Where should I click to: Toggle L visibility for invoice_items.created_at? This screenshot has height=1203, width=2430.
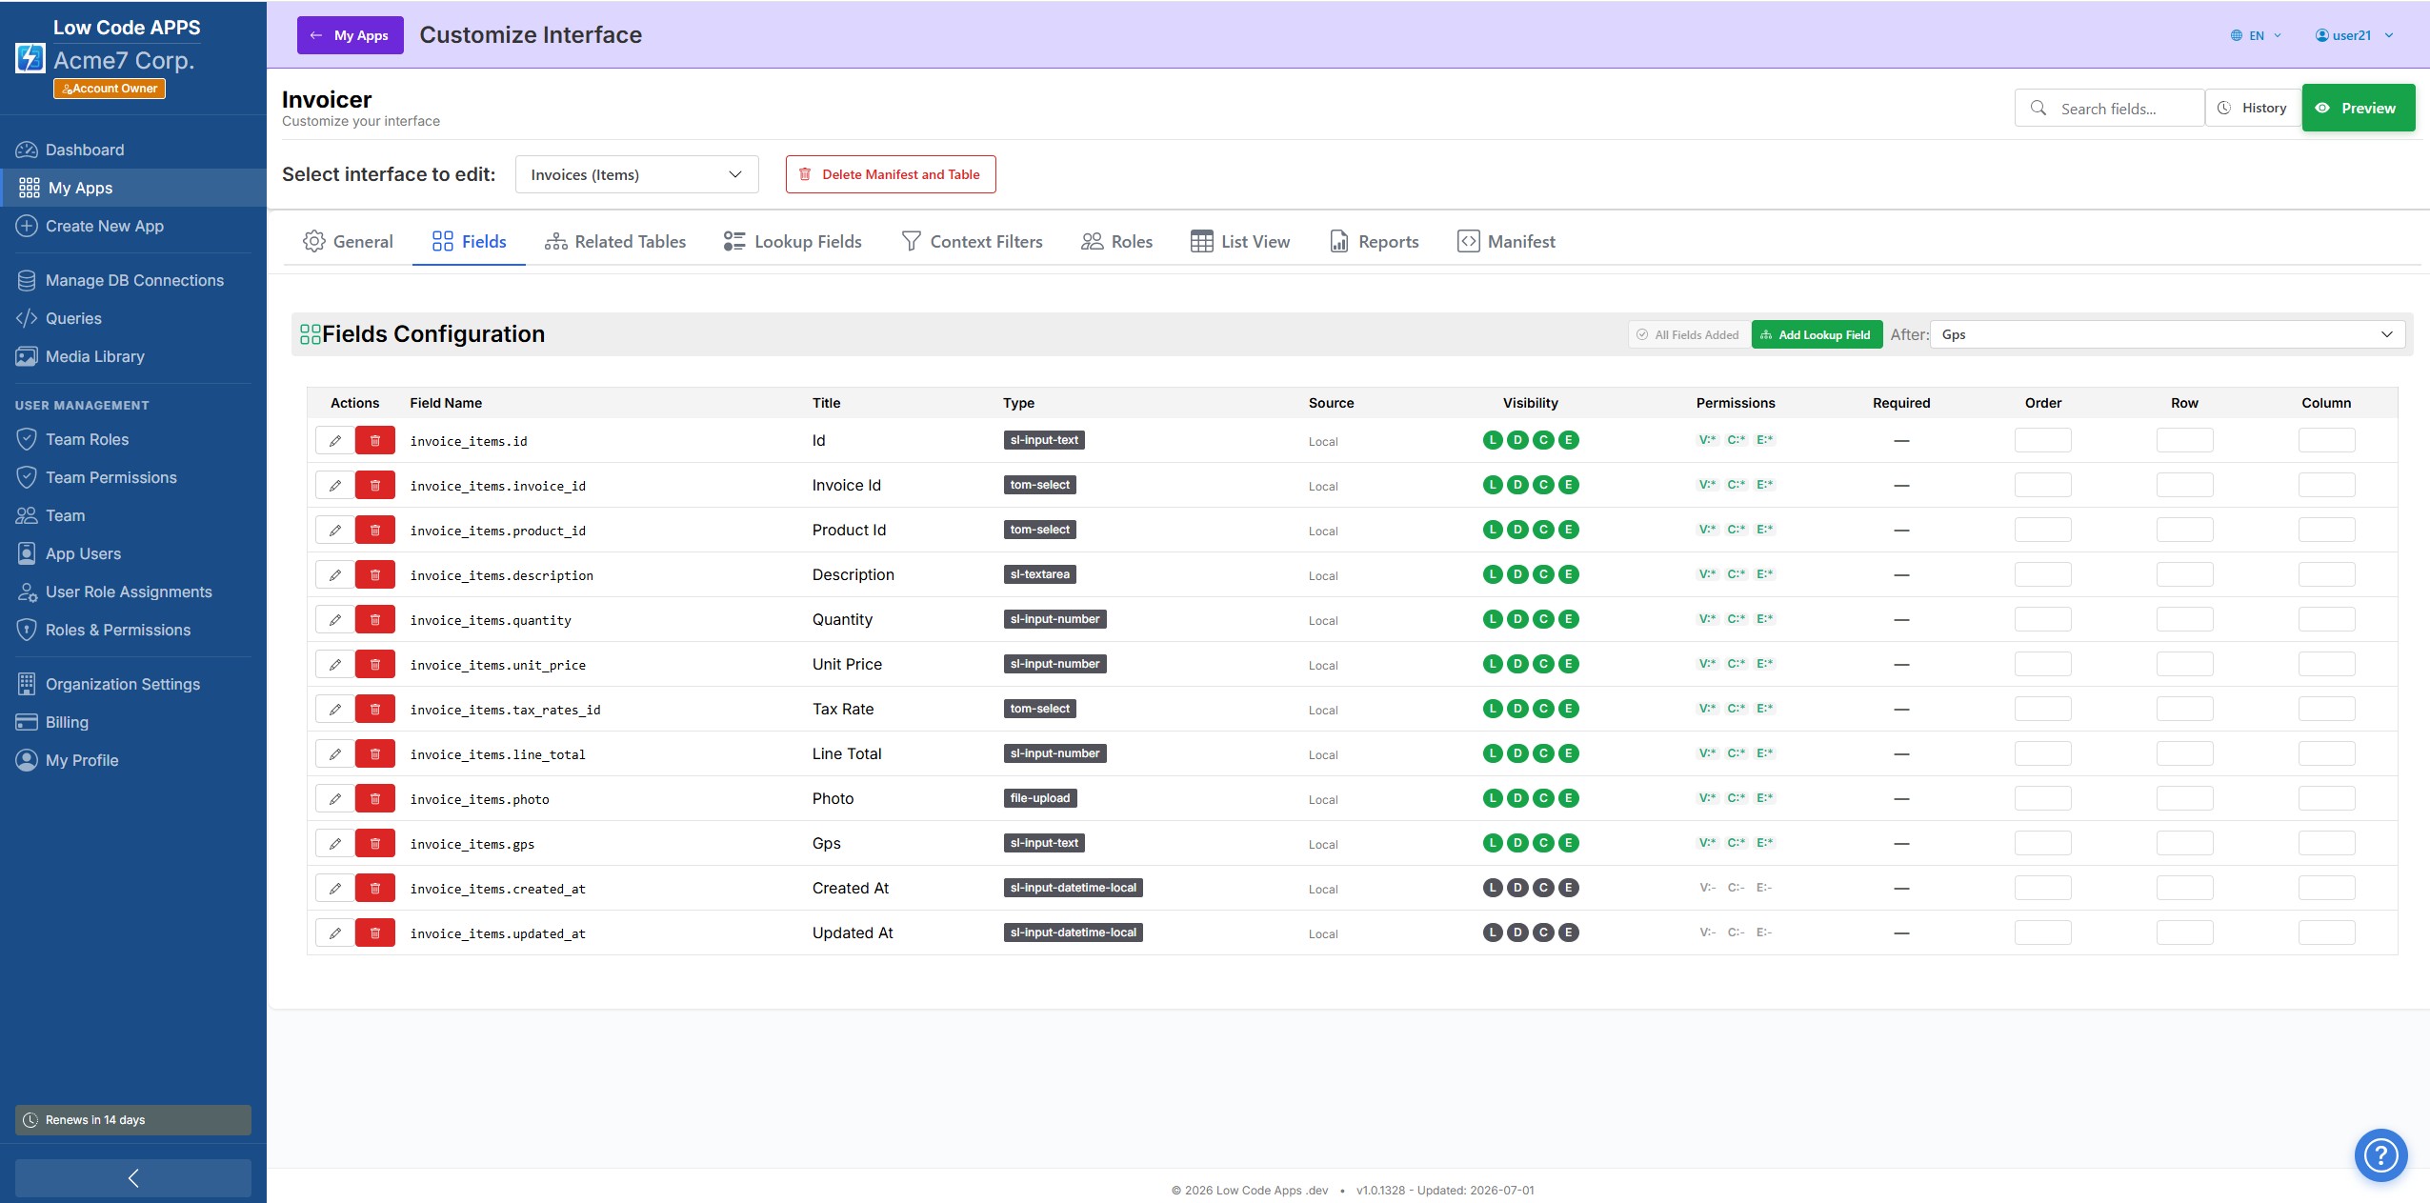click(x=1493, y=888)
